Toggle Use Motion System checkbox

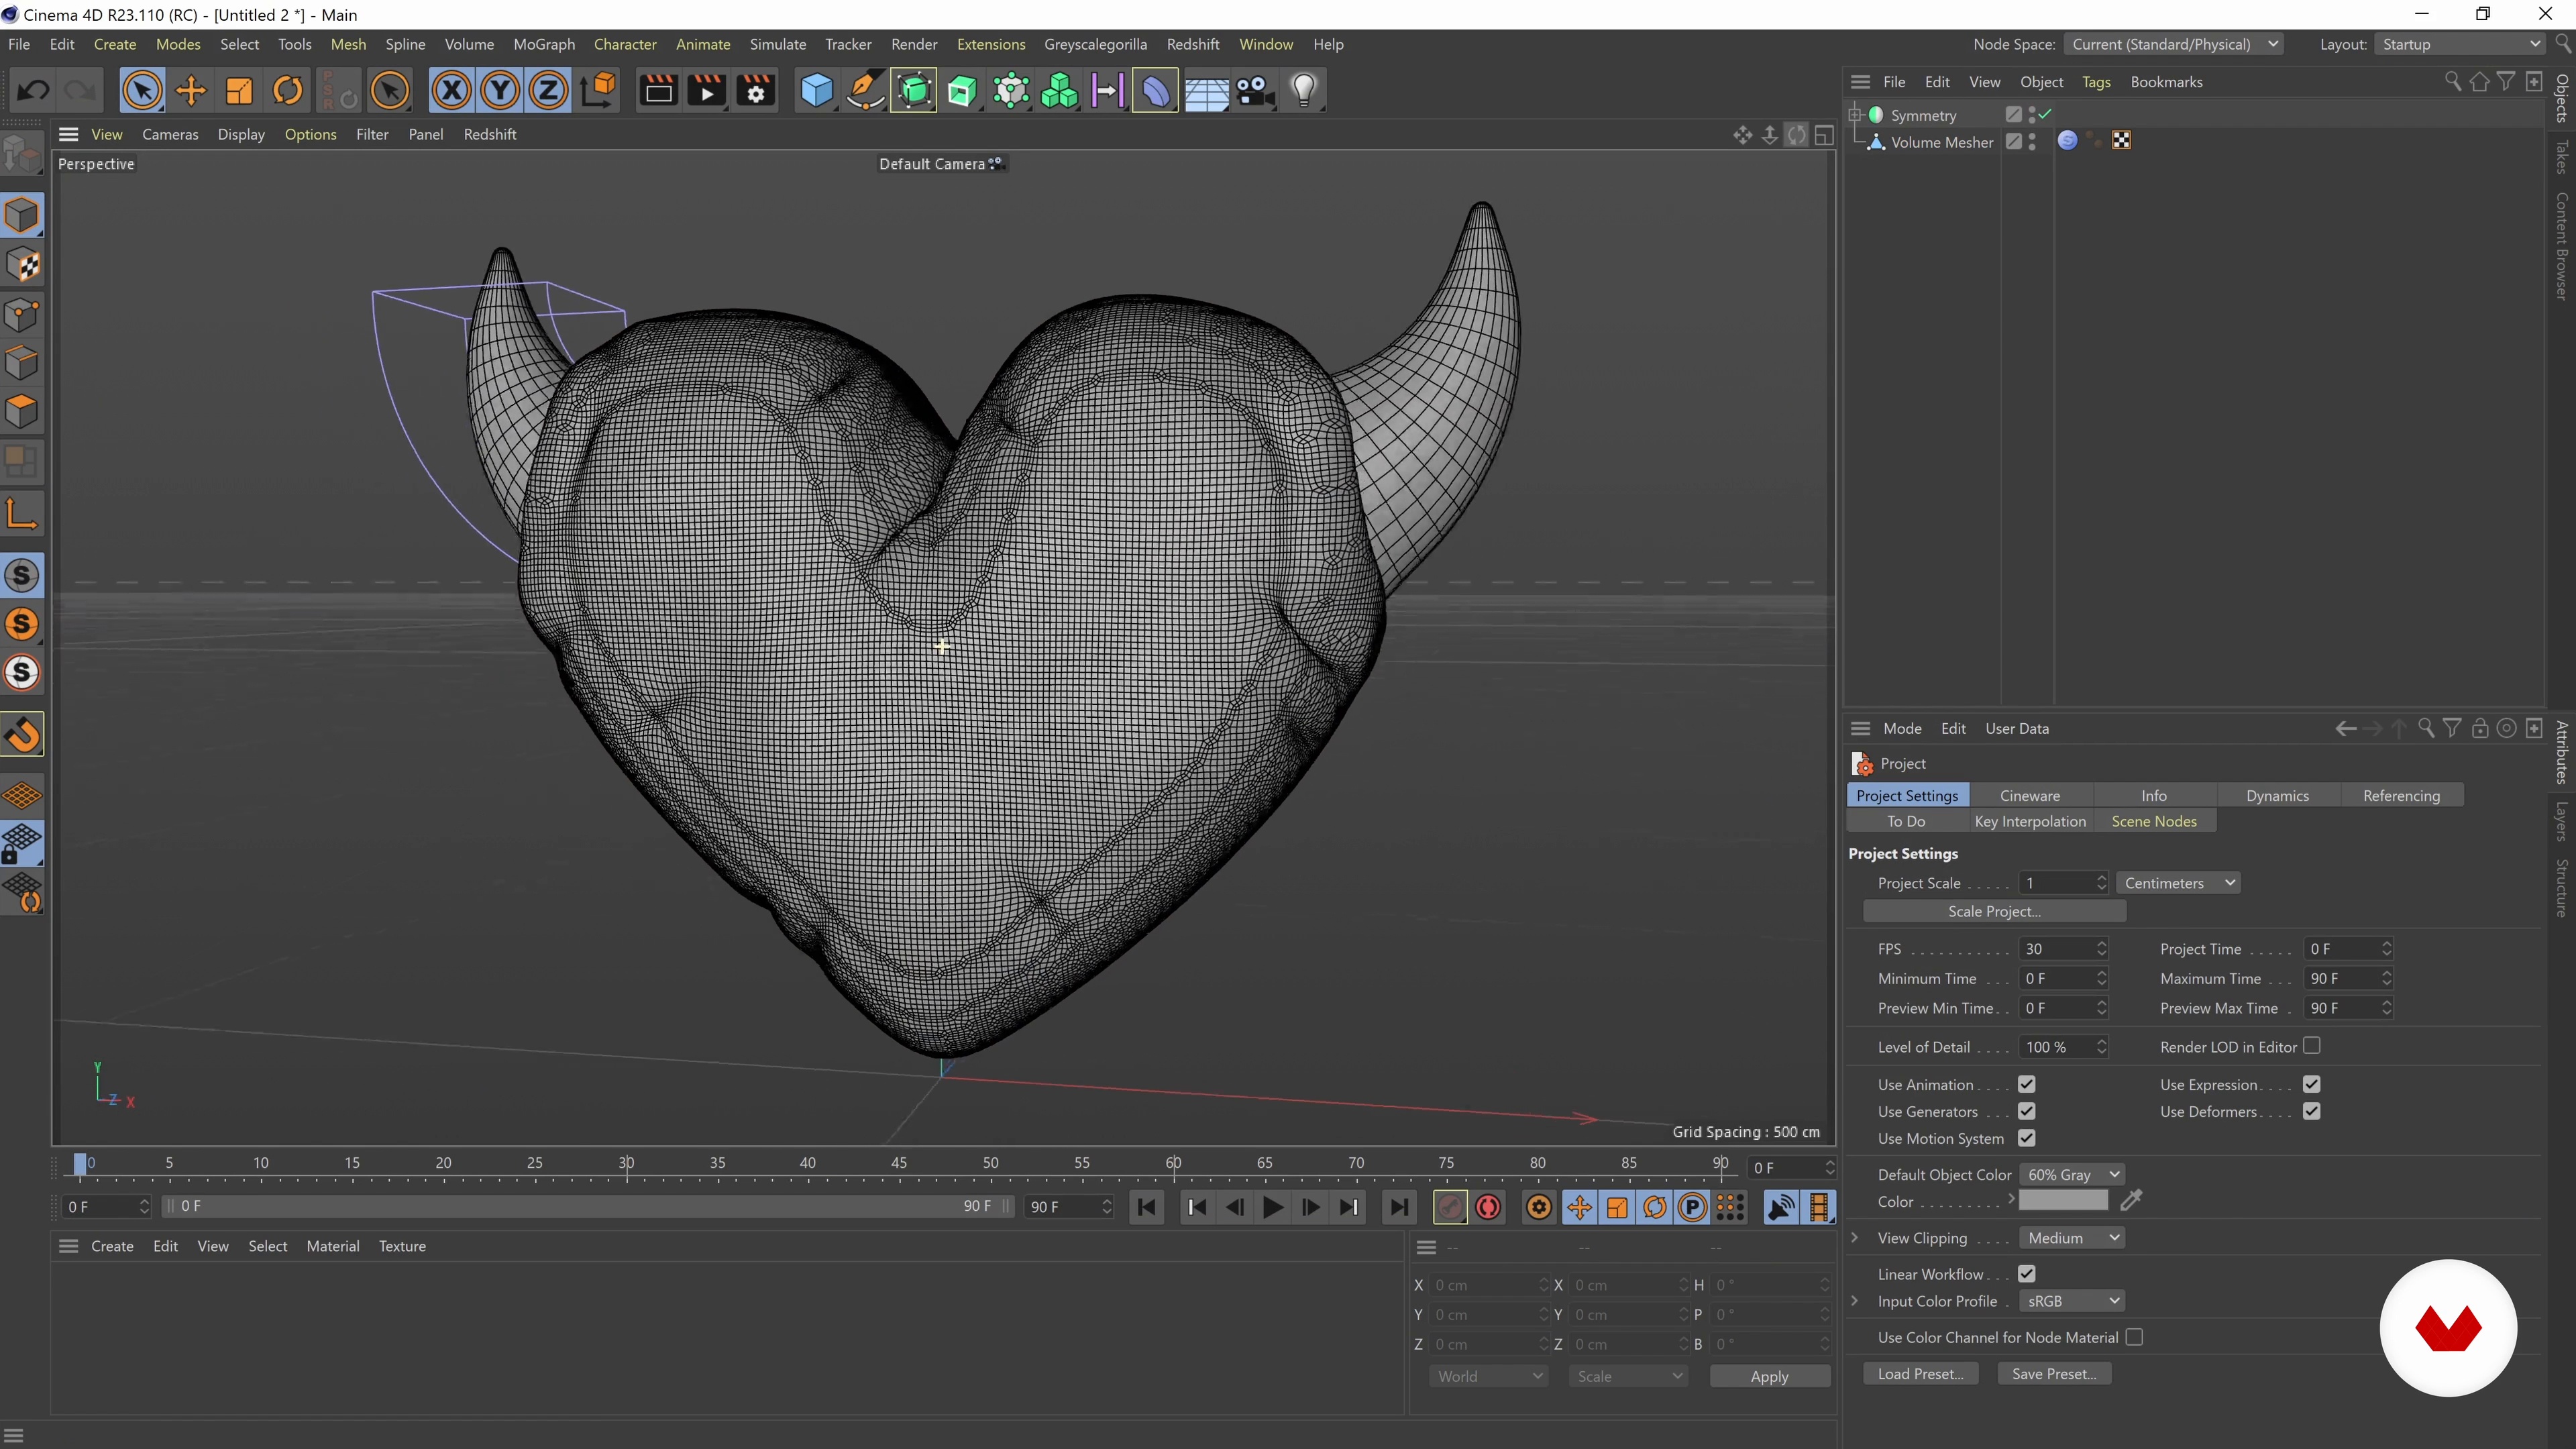2027,1138
